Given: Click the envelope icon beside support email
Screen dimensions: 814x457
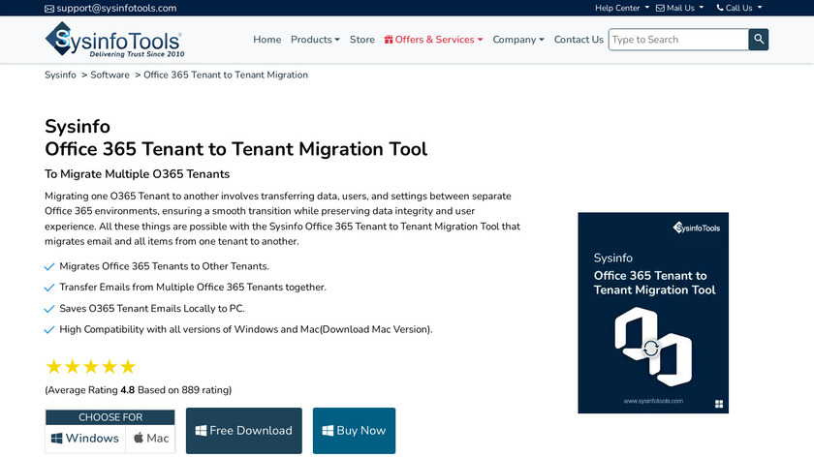Looking at the screenshot, I should [x=49, y=9].
